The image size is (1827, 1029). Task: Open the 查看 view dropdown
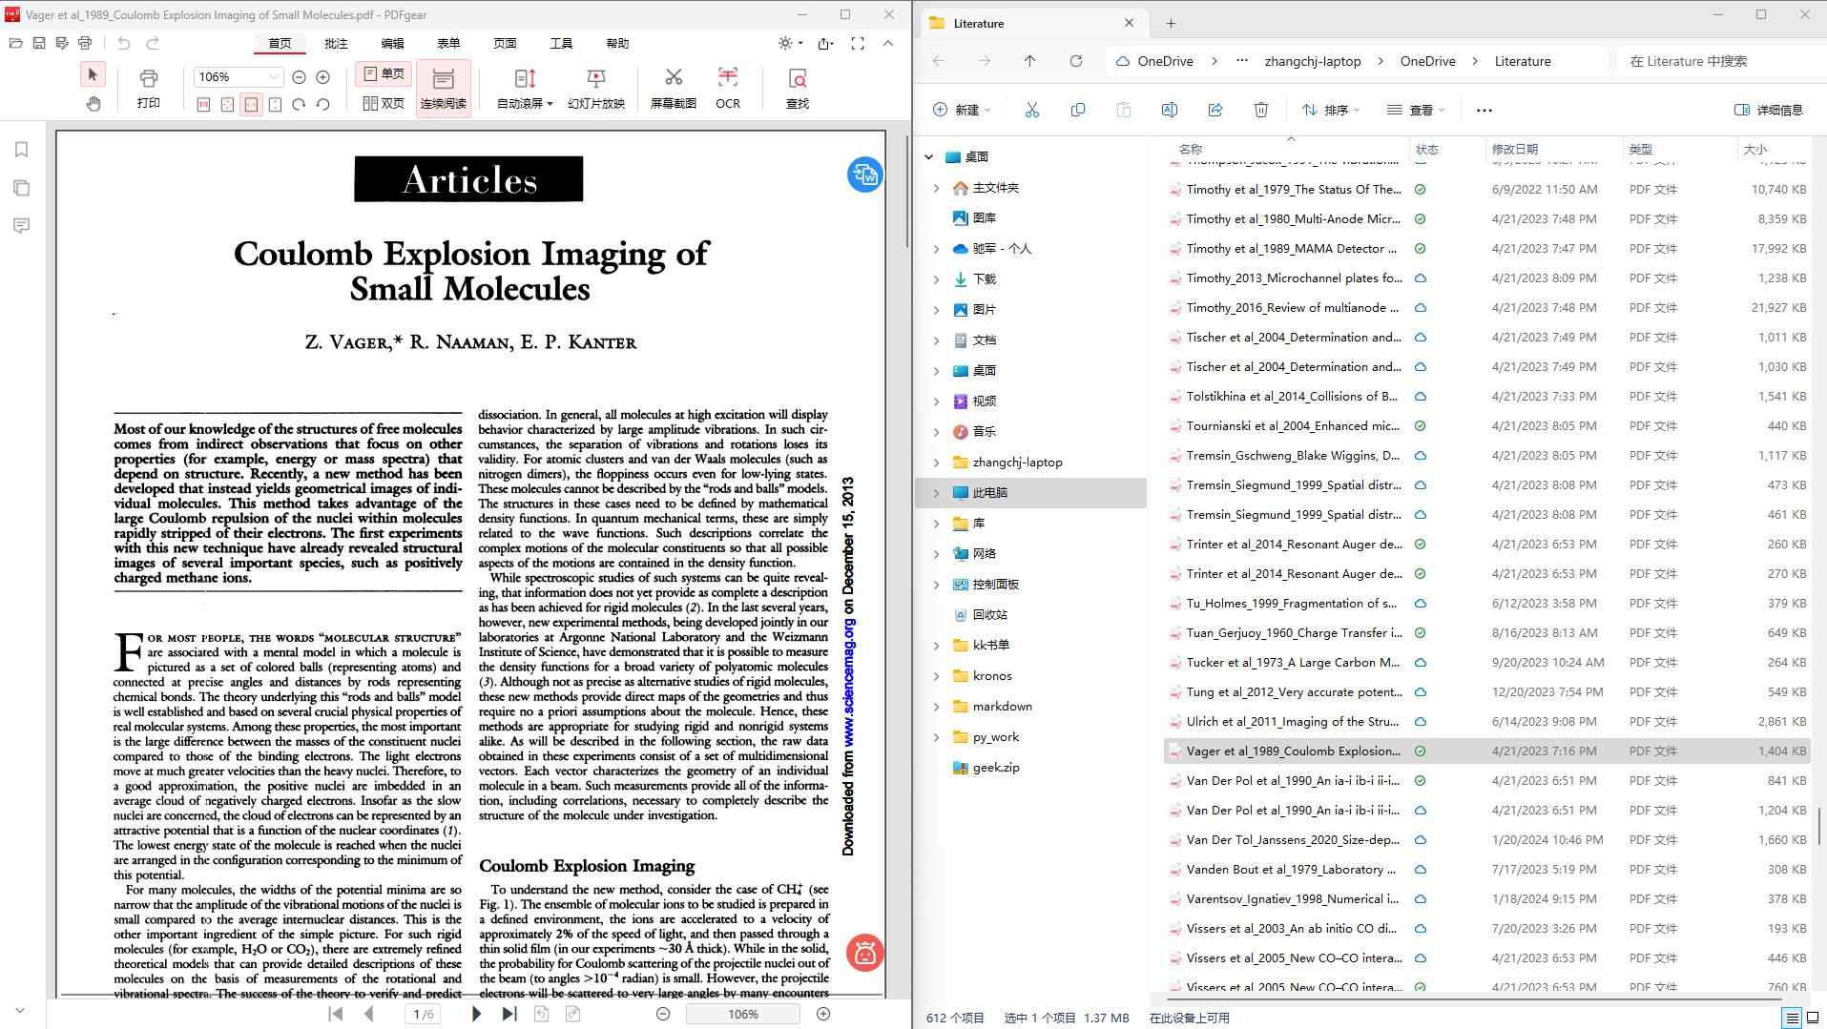coord(1416,110)
